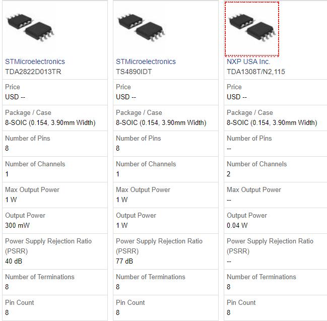This screenshot has width=327, height=321.
Task: Open STMicroelectronics link above TS4890IDT
Action: (x=146, y=61)
